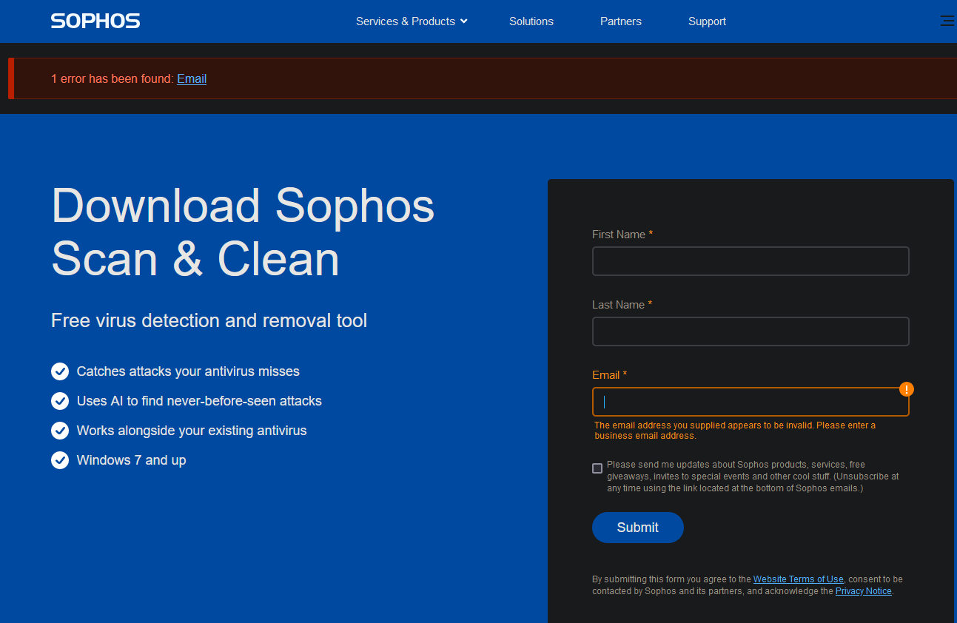Open the Website Terms of Use link

(799, 579)
